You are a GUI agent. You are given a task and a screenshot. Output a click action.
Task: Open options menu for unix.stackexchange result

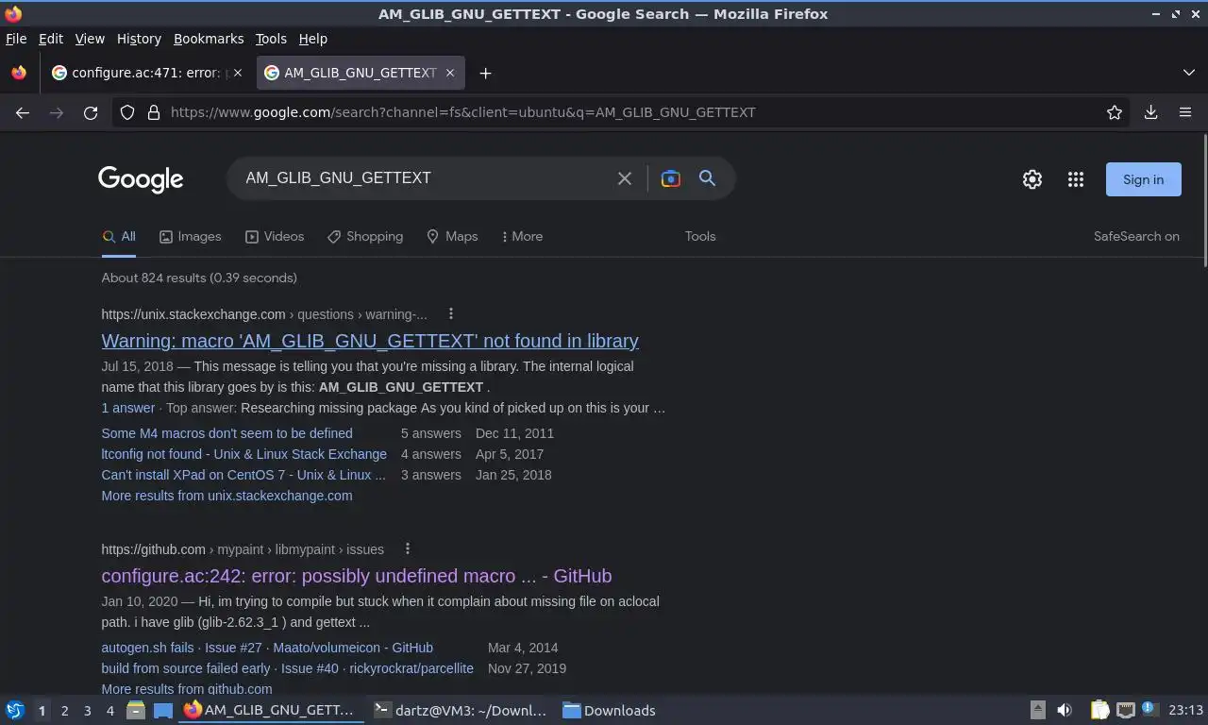tap(450, 313)
